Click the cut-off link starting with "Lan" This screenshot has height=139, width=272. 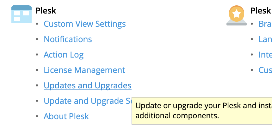tap(265, 39)
